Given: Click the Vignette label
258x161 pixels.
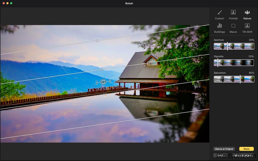Looking at the screenshot, I should 219,56.
